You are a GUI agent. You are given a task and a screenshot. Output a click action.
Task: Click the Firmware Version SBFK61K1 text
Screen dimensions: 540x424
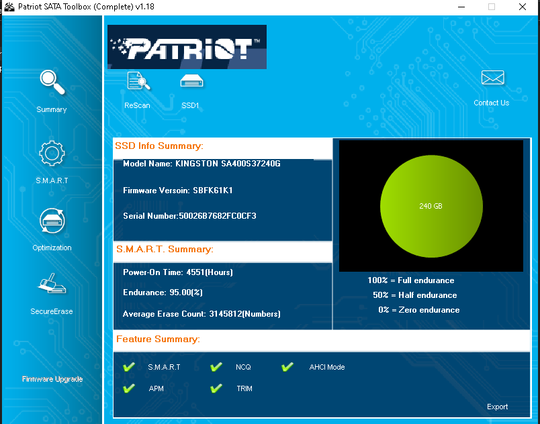178,191
